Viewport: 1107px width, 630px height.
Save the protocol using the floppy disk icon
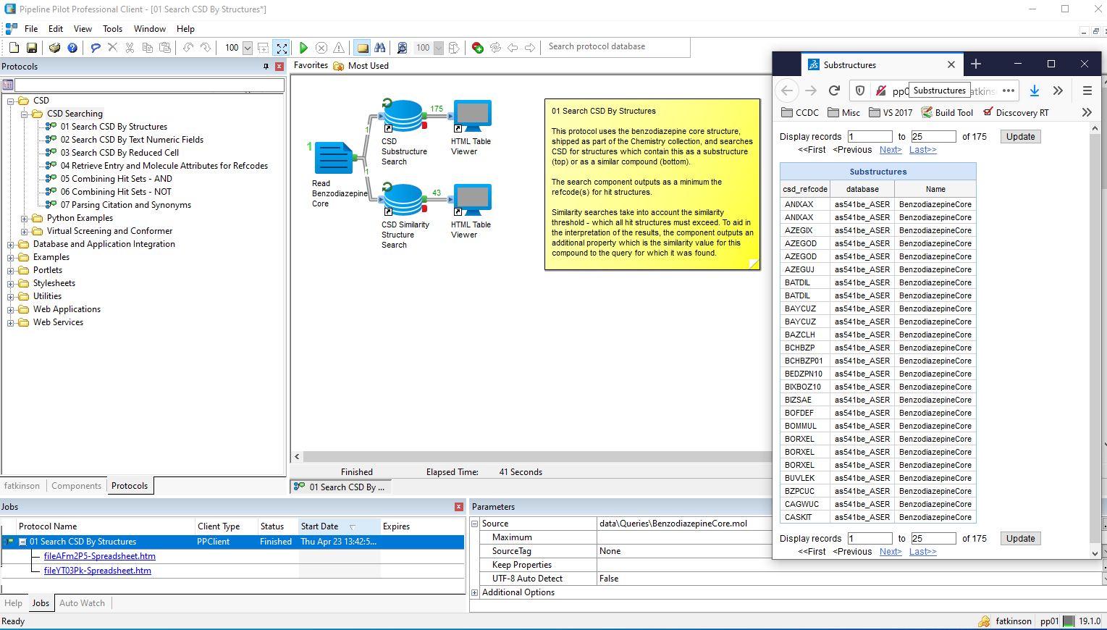point(32,48)
